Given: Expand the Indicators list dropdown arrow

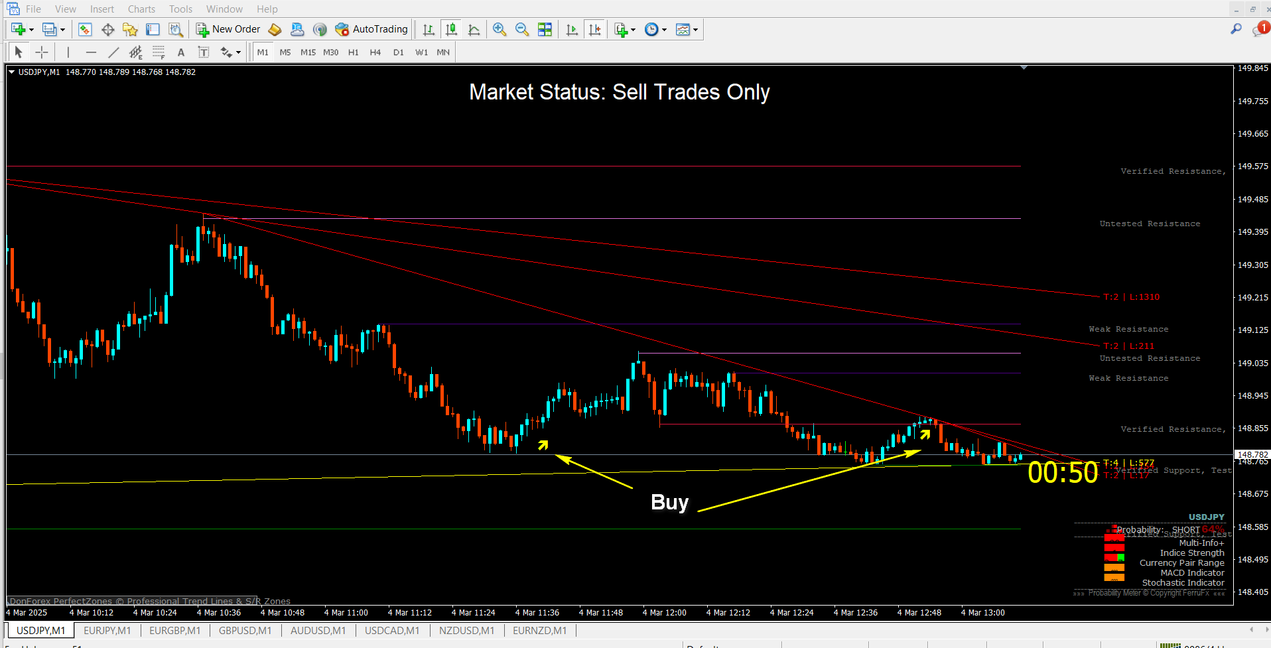Looking at the screenshot, I should click(x=633, y=30).
